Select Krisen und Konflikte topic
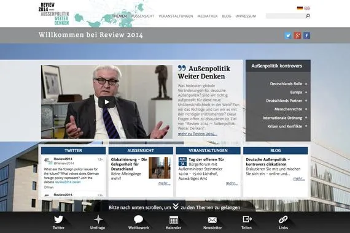Image resolution: width=350 pixels, height=233 pixels. [x=284, y=126]
